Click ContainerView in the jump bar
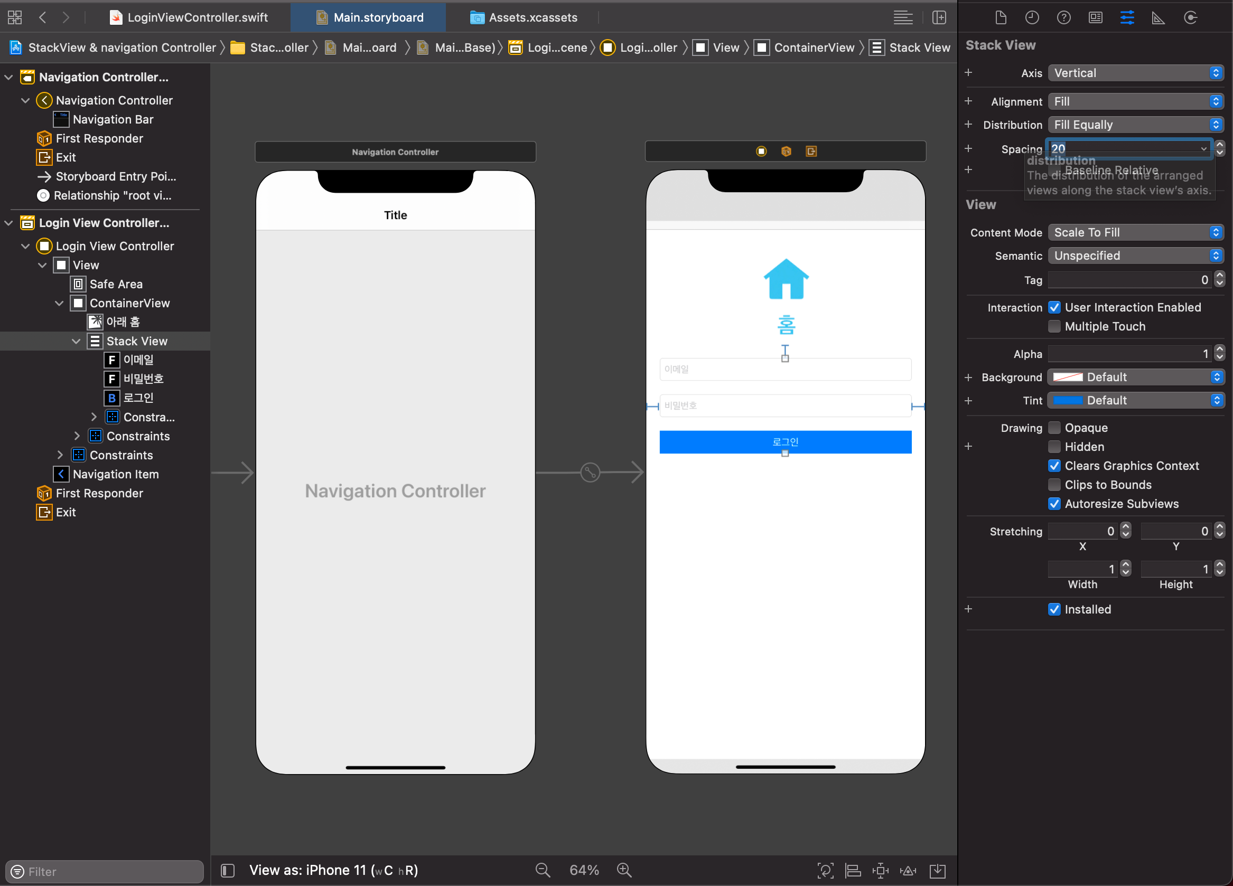Image resolution: width=1233 pixels, height=886 pixels. point(805,48)
